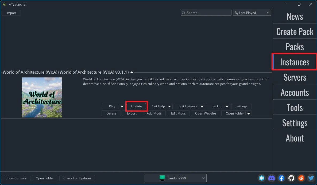Expand the instance Open Folder dropdown arrow
Image resolution: width=317 pixels, height=185 pixels.
[249, 113]
